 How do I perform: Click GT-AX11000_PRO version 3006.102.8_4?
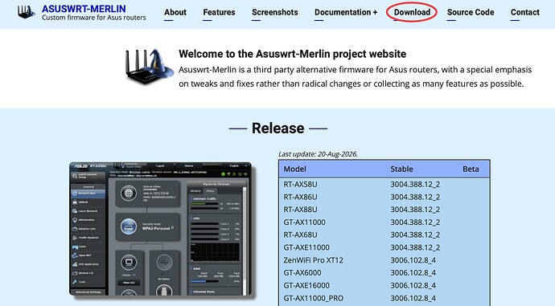(413, 298)
